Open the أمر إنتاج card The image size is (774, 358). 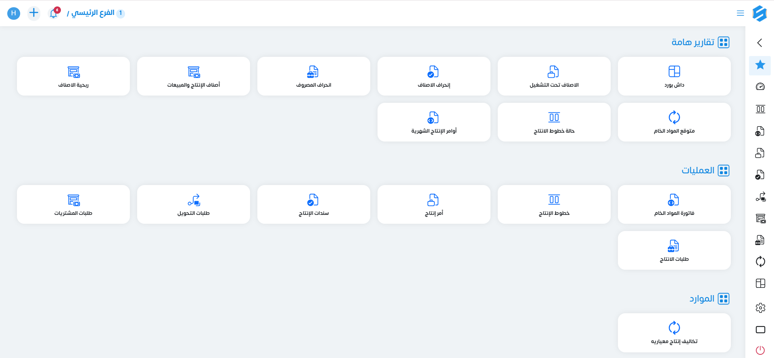click(x=434, y=204)
